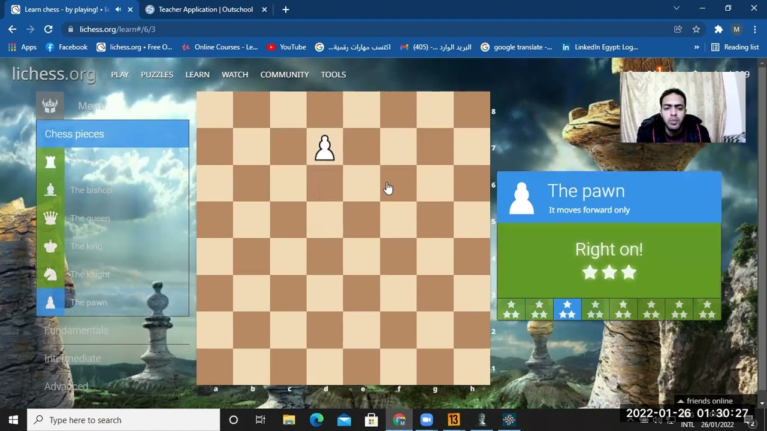Open Facebook bookmark
Image resolution: width=767 pixels, height=431 pixels.
pyautogui.click(x=67, y=47)
